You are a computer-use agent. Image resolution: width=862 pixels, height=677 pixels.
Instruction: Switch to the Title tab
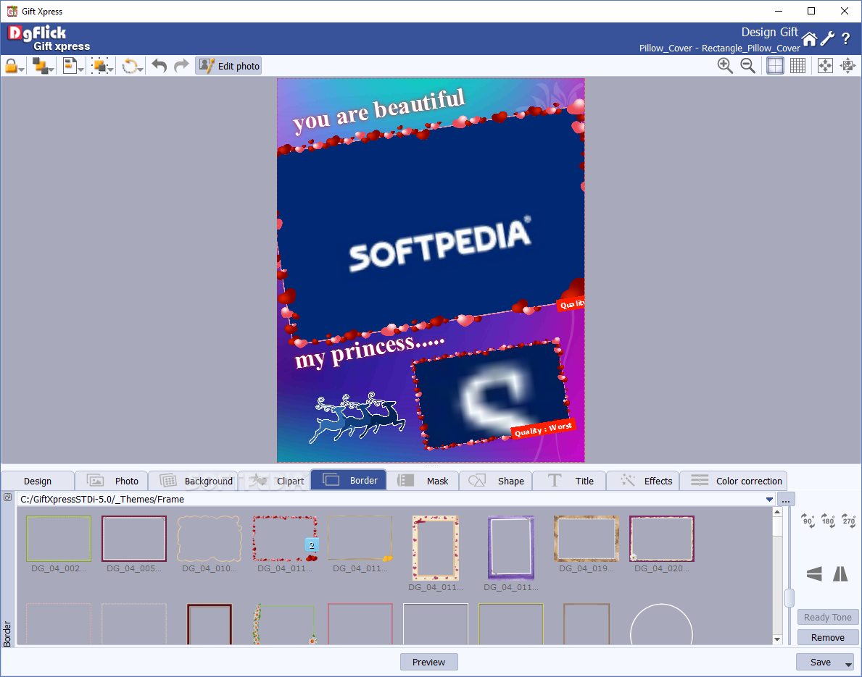pos(569,481)
